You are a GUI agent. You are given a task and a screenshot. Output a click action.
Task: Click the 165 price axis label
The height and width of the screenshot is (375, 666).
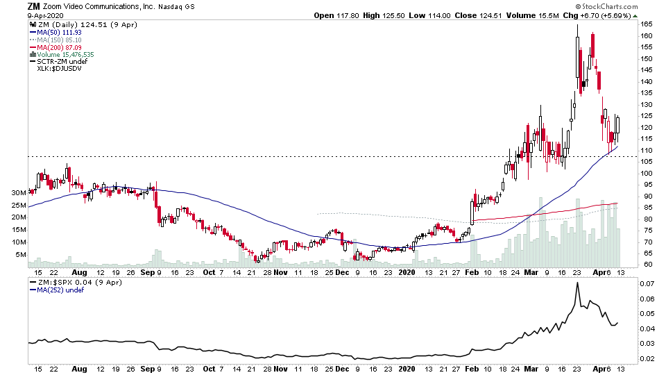[647, 25]
